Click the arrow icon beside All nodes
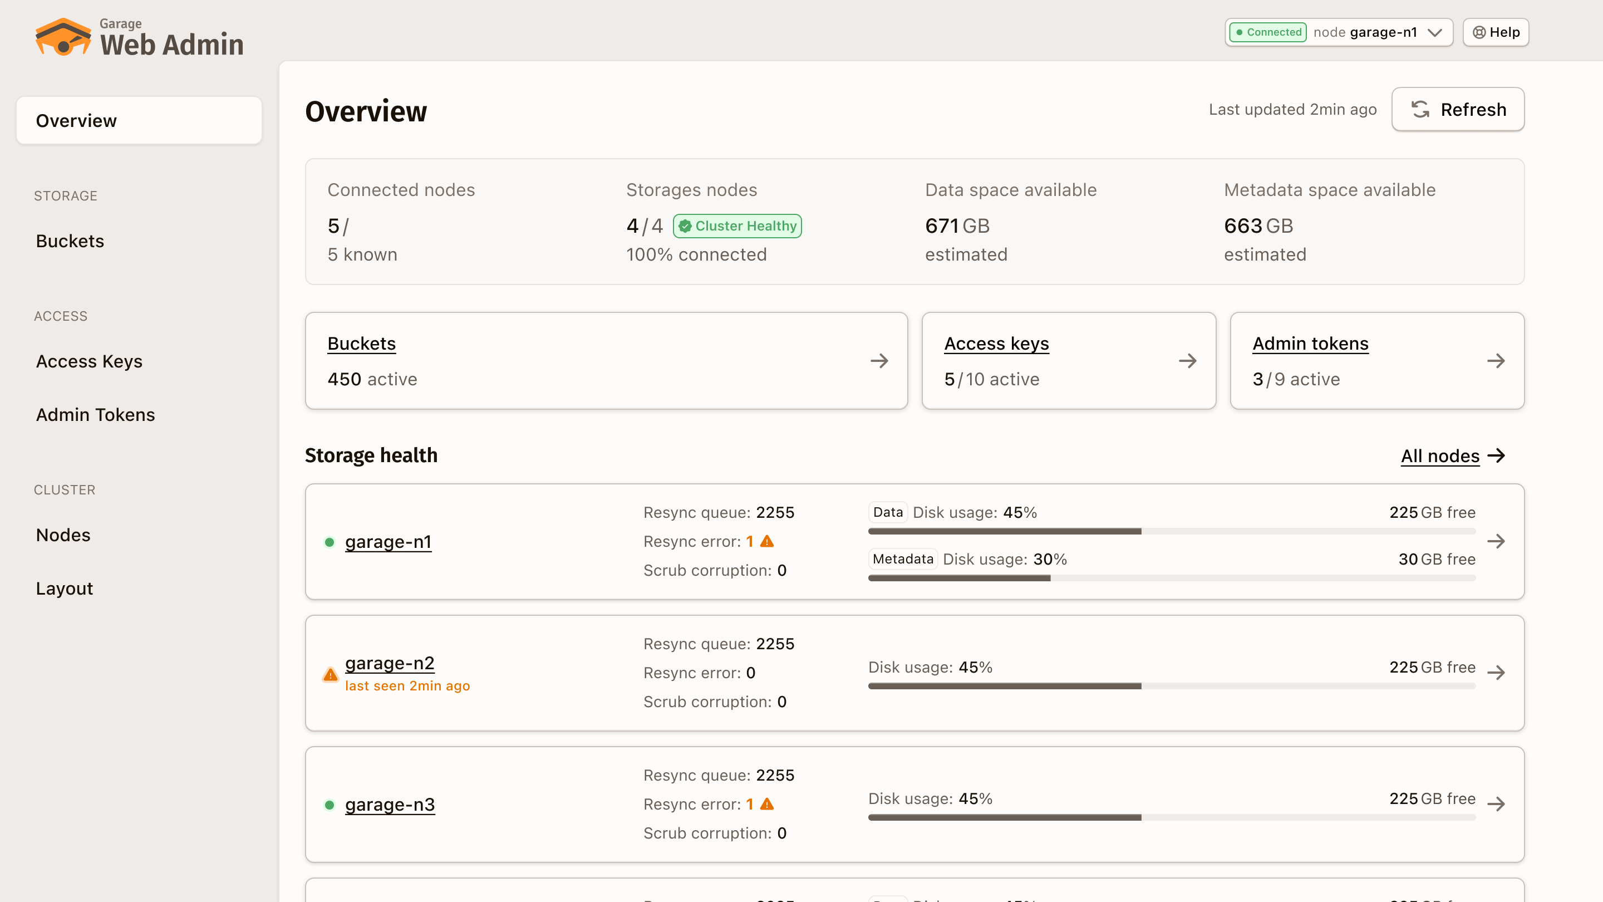The image size is (1603, 902). click(1496, 455)
